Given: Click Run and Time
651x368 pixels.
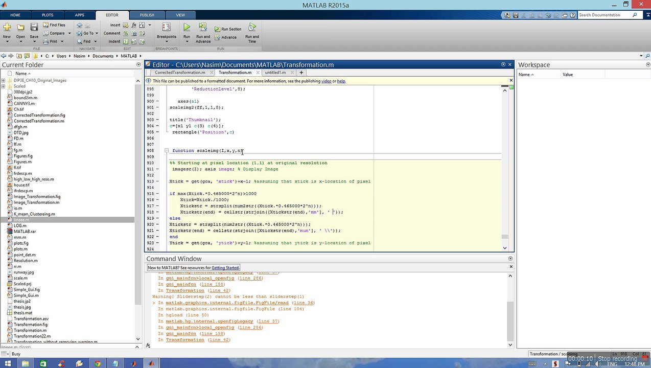Looking at the screenshot, I should pyautogui.click(x=252, y=33).
